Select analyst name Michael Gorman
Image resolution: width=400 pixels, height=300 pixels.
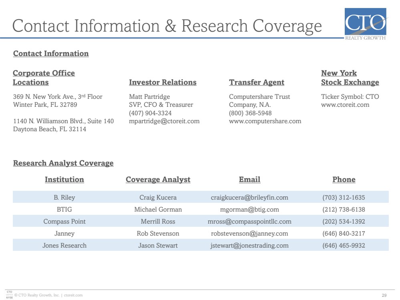click(x=158, y=210)
